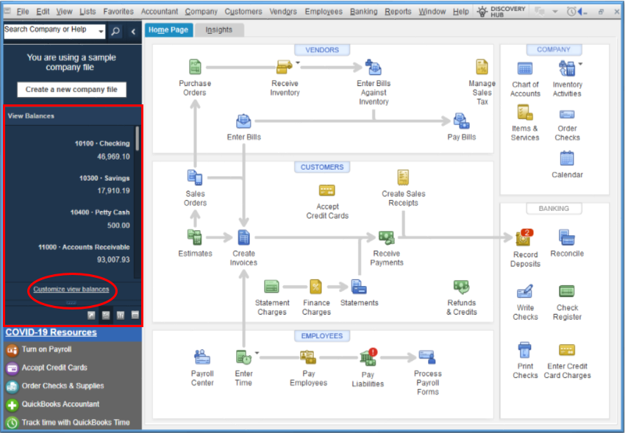Image resolution: width=625 pixels, height=433 pixels.
Task: Expand the Inventory Activities dropdown arrow
Action: point(580,63)
